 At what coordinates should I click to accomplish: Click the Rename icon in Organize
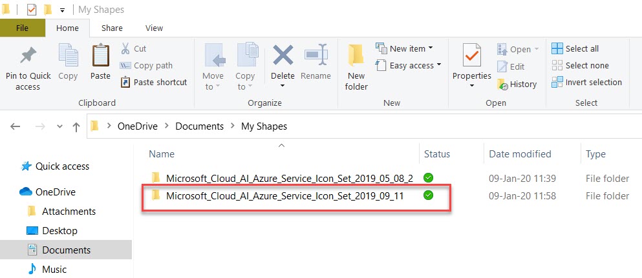point(316,57)
